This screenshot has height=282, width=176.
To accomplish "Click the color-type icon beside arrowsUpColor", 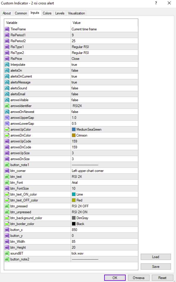I will pyautogui.click(x=7, y=129).
